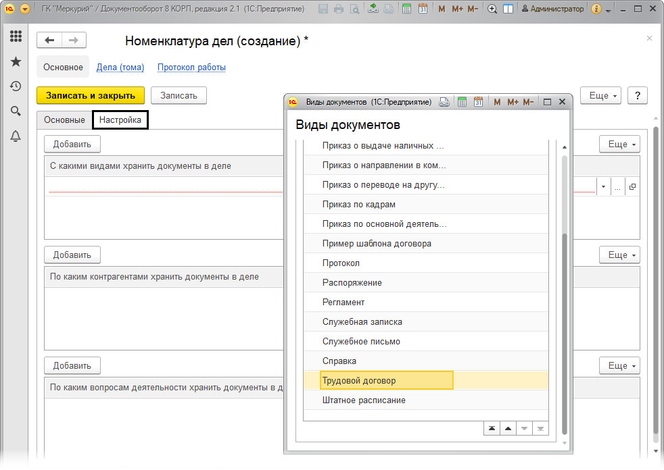Expand Еще menu for the contractors table
This screenshot has height=470, width=664.
pyautogui.click(x=619, y=255)
